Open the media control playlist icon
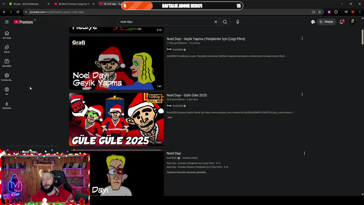This screenshot has height=205, width=364. point(346,12)
